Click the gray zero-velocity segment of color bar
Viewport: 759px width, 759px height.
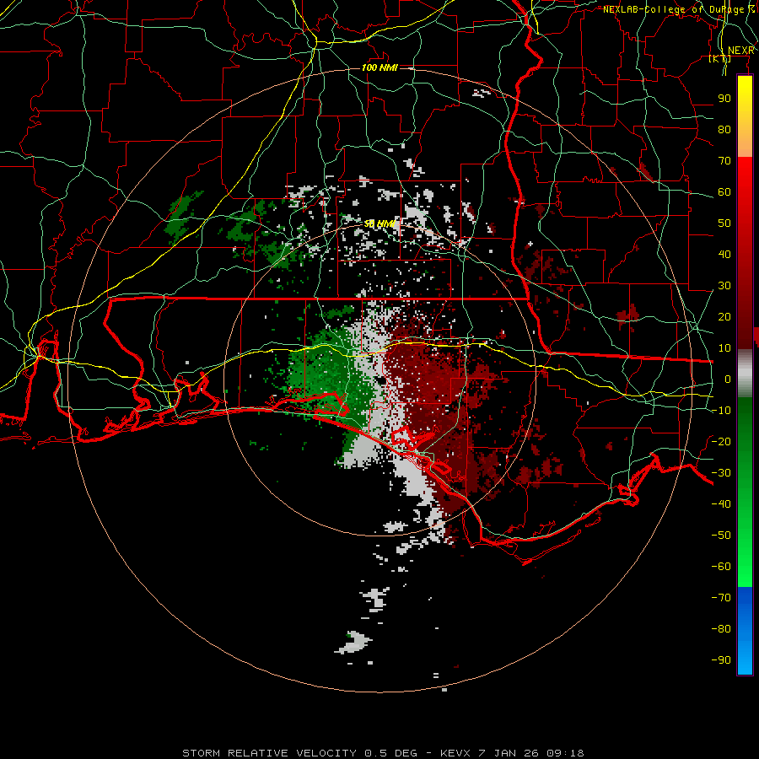coord(745,374)
